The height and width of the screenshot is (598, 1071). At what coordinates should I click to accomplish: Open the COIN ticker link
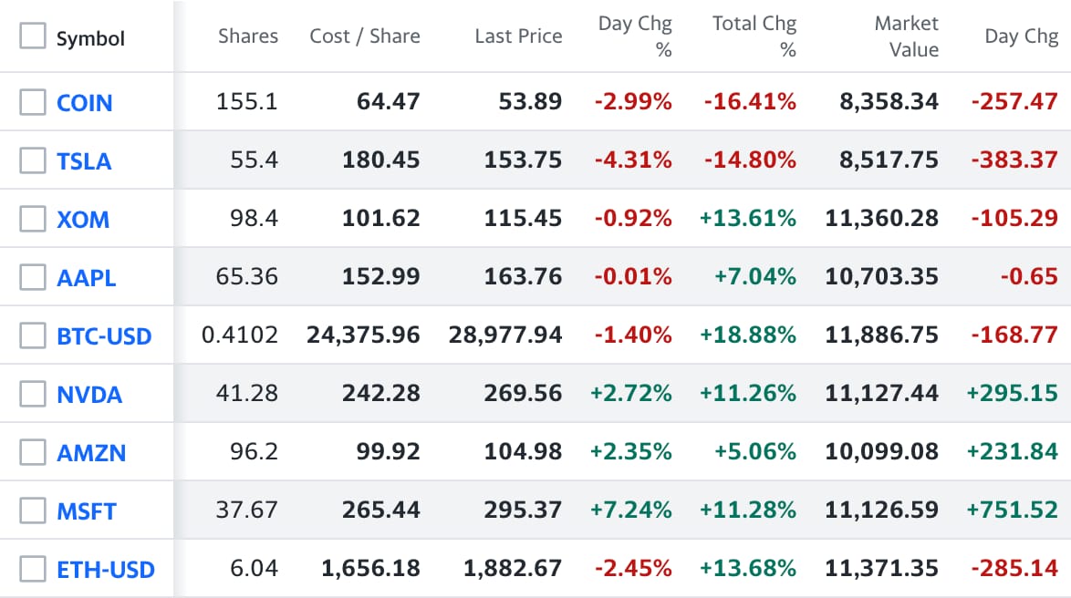(x=85, y=103)
